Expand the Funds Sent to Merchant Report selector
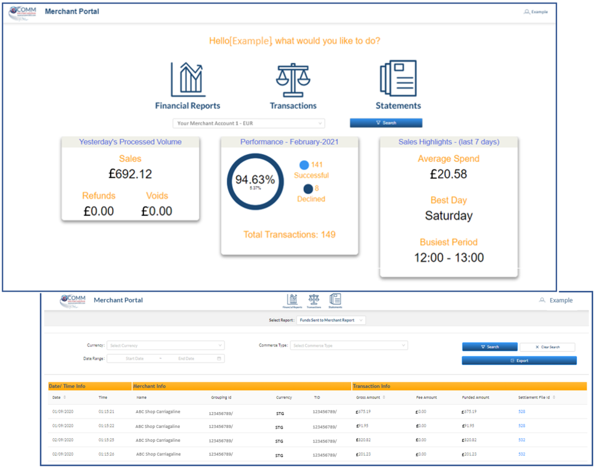Image resolution: width=596 pixels, height=468 pixels. coord(332,320)
